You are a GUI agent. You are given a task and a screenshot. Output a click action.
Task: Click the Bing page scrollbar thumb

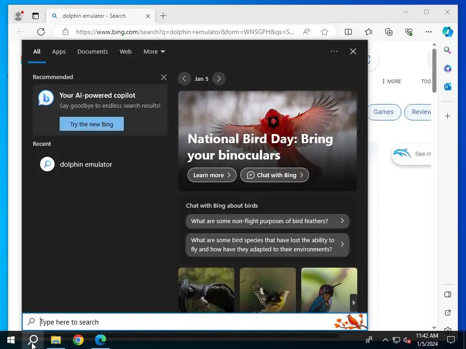pos(434,70)
